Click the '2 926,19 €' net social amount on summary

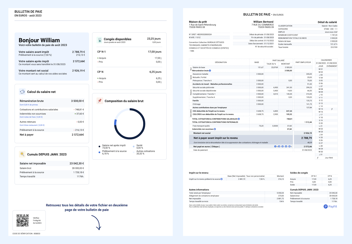[x=78, y=71]
